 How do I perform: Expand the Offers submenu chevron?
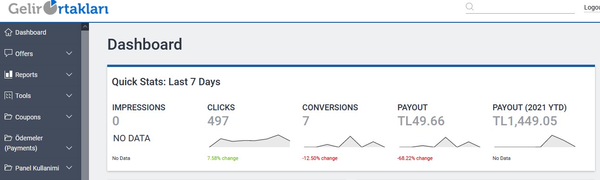click(69, 53)
